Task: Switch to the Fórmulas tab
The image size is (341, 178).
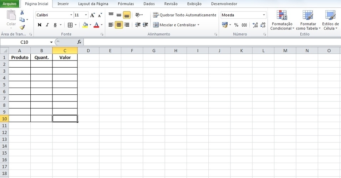Action: point(126,4)
